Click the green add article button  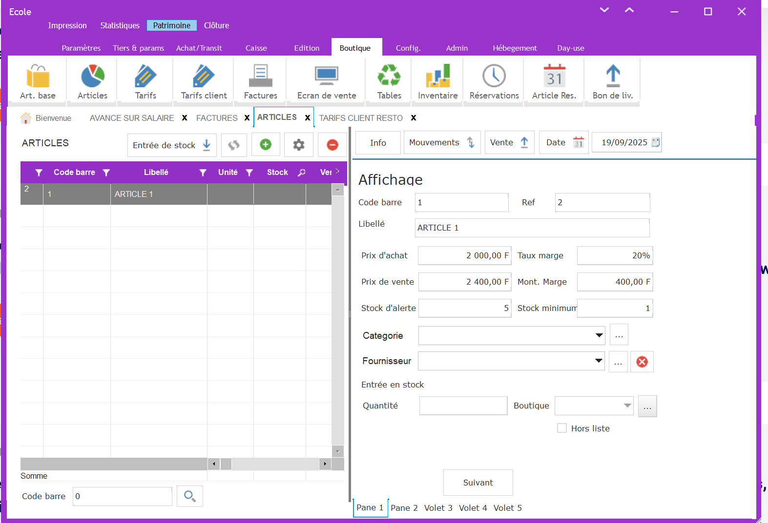click(266, 145)
